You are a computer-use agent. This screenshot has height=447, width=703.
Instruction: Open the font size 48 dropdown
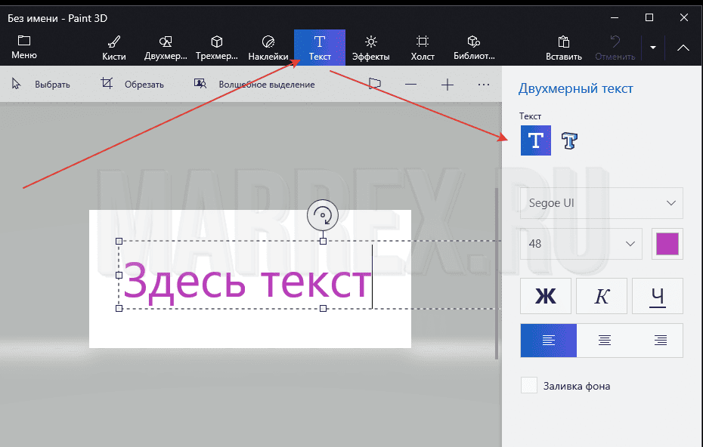581,244
